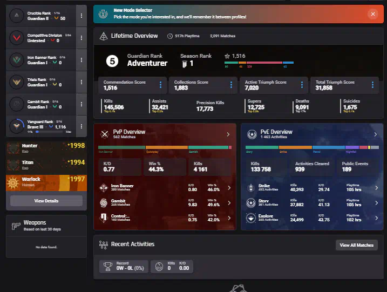Screen dimensions: 387x292
Task: Click the Season Rank banner icon
Action: (x=185, y=64)
